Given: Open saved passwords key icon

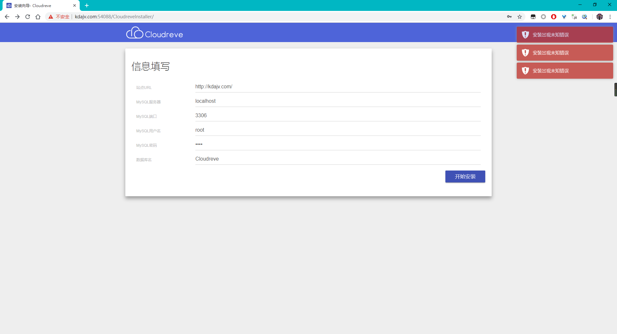Looking at the screenshot, I should [509, 17].
